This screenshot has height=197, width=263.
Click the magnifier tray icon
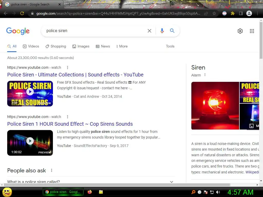[x=193, y=192]
